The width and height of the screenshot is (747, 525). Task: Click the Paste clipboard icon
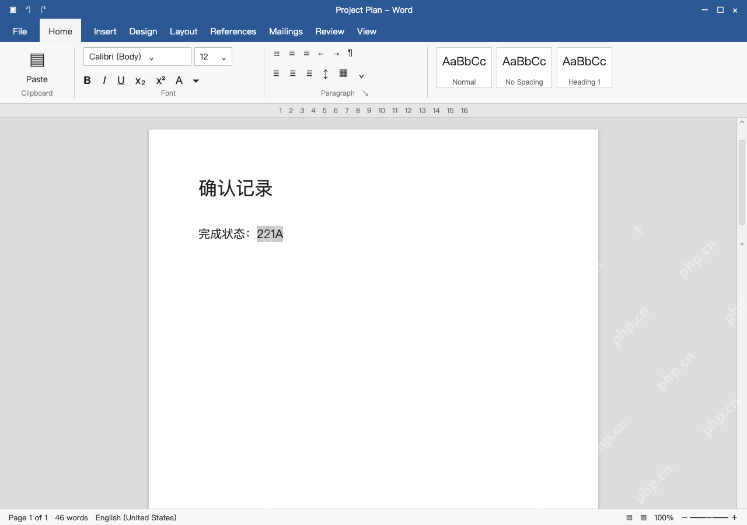pyautogui.click(x=37, y=60)
